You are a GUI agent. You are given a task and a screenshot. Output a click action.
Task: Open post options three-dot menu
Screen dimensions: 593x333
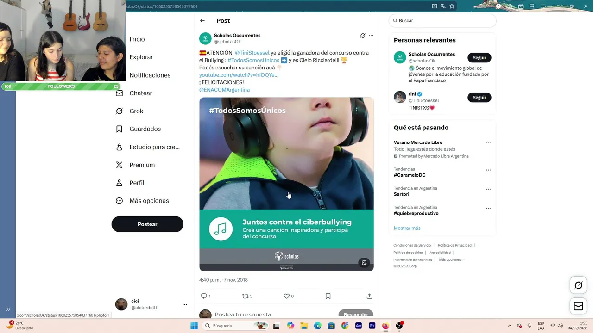371,36
